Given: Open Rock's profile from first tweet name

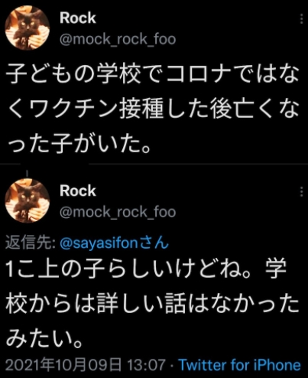Looking at the screenshot, I should tap(78, 18).
